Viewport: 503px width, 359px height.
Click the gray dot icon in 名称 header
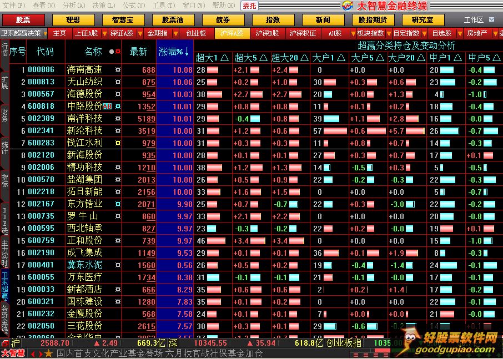(111, 52)
